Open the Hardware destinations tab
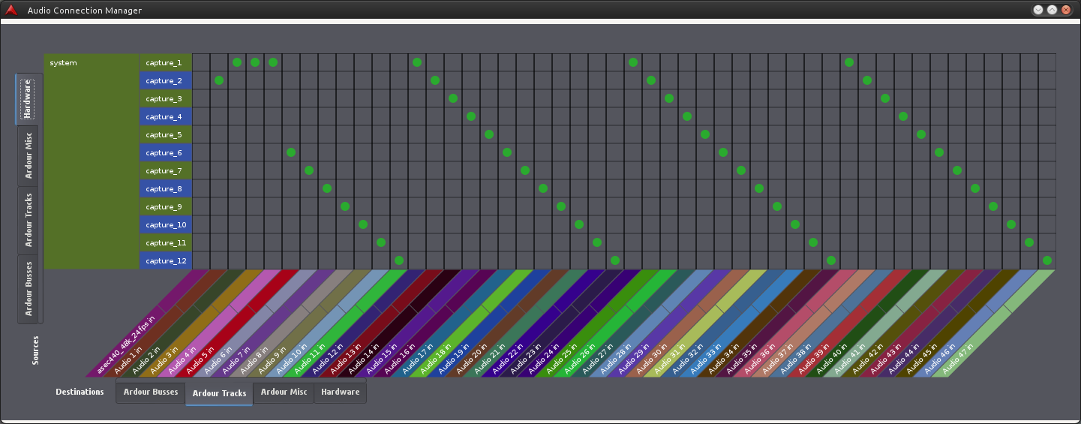 tap(340, 392)
